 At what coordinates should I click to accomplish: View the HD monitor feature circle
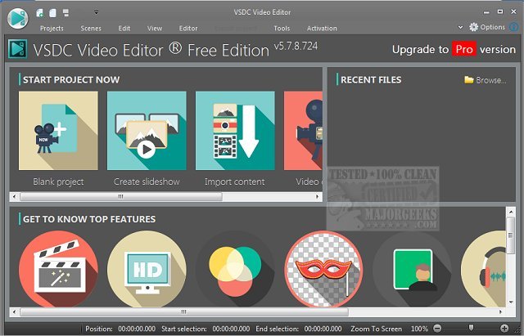pyautogui.click(x=147, y=269)
